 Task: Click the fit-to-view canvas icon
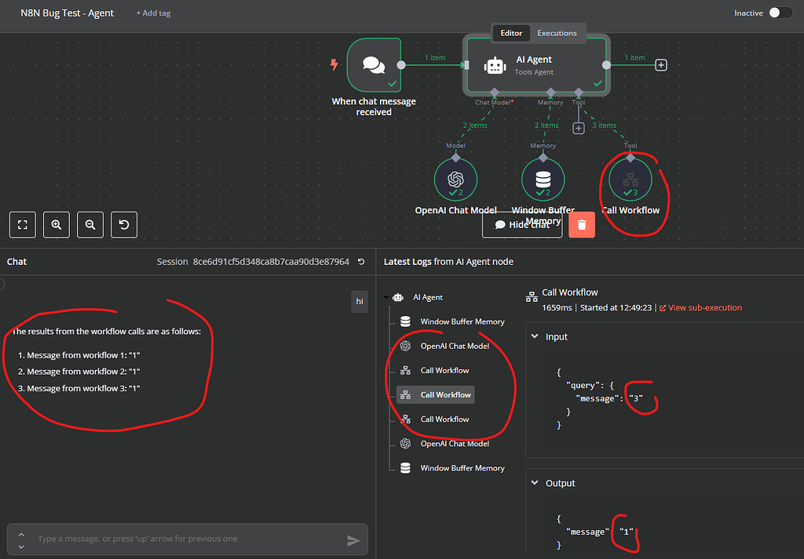pyautogui.click(x=22, y=225)
